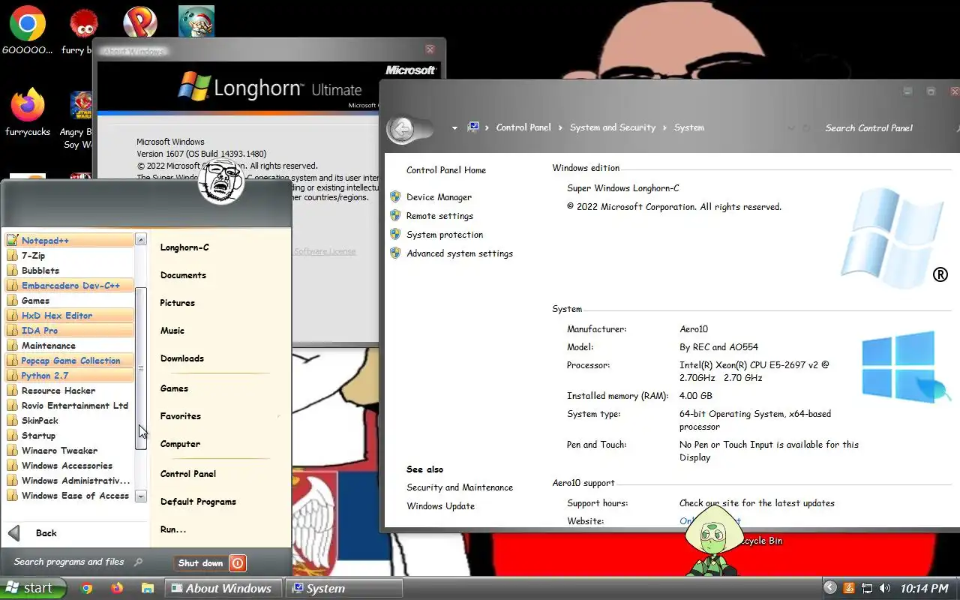The width and height of the screenshot is (960, 600).
Task: Open Documents from Start menu
Action: tap(183, 275)
